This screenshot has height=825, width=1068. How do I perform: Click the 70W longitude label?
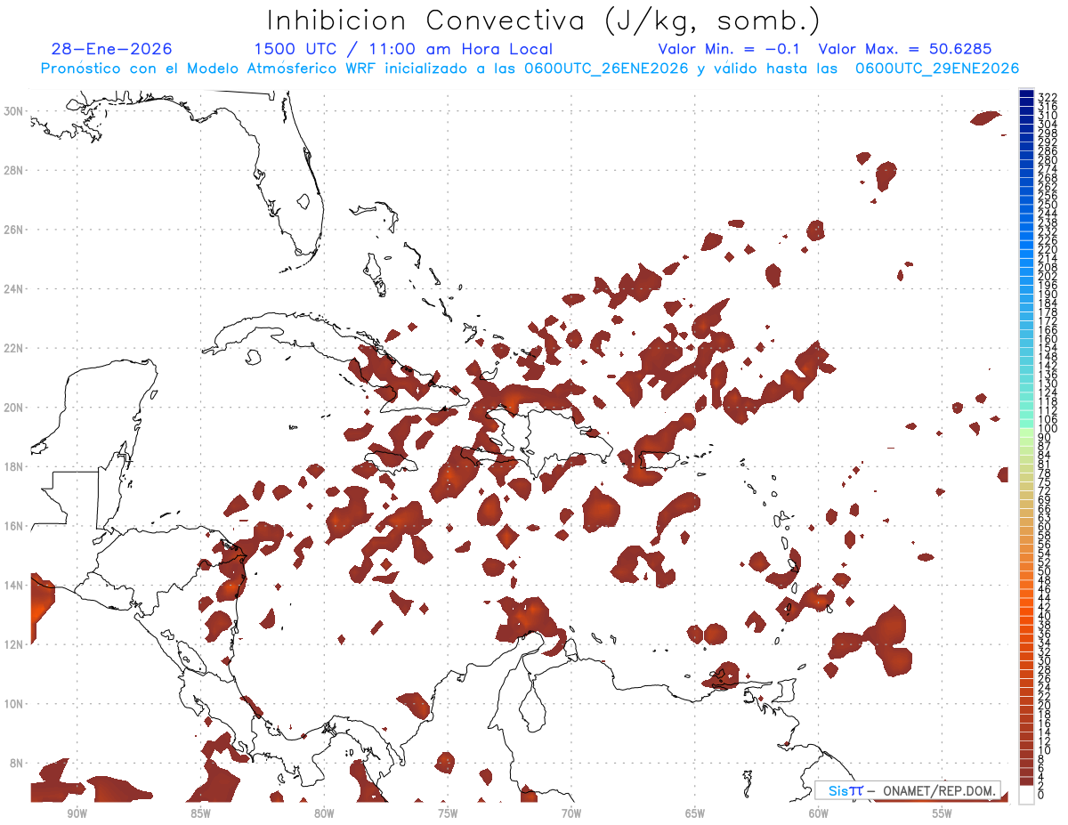click(x=571, y=813)
